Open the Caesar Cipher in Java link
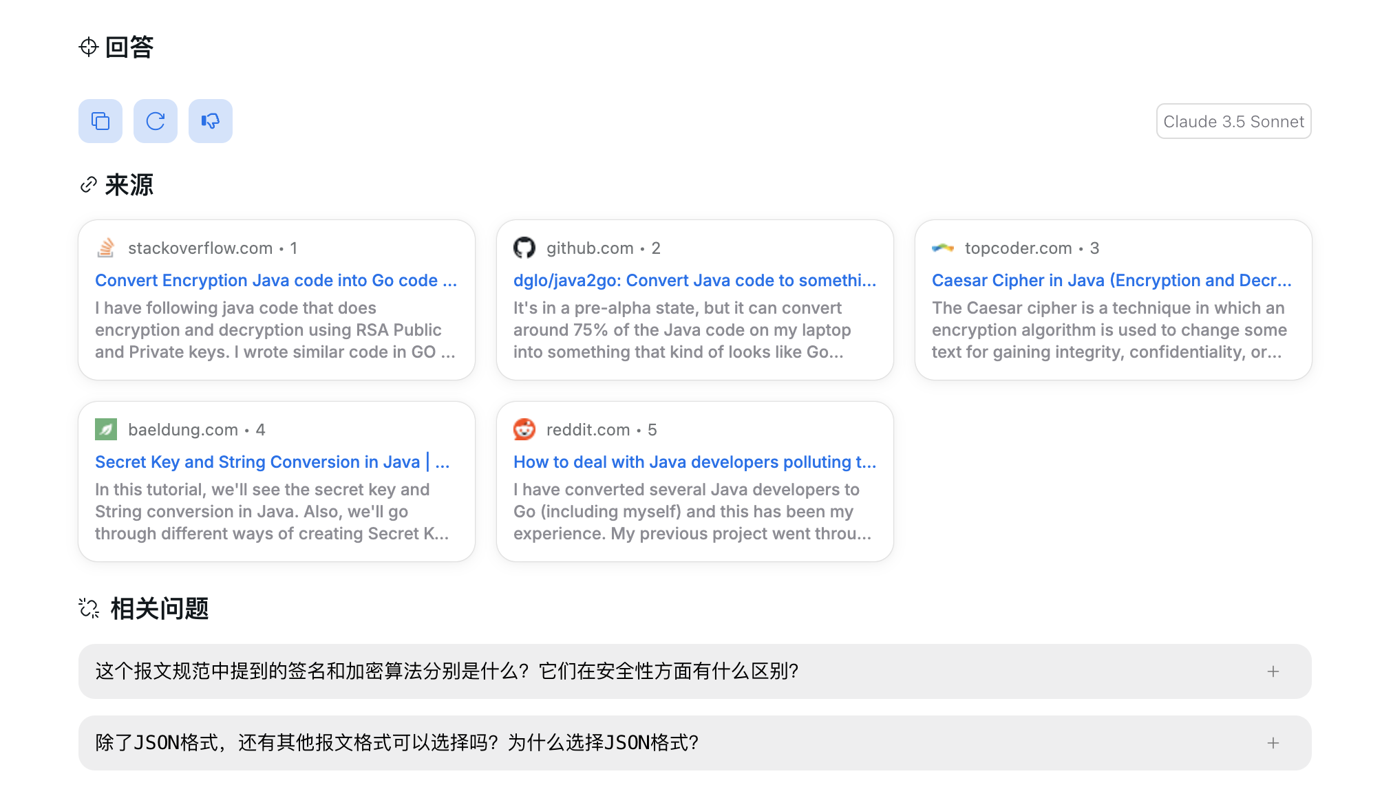This screenshot has width=1382, height=787. (1111, 281)
